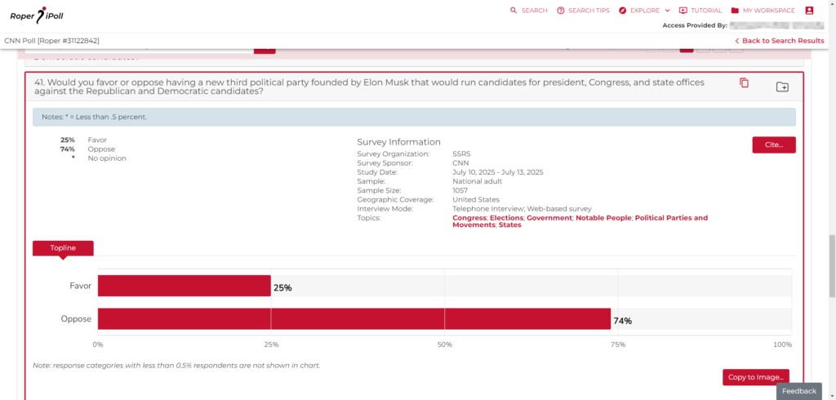Open the Congress topic link

coord(469,218)
